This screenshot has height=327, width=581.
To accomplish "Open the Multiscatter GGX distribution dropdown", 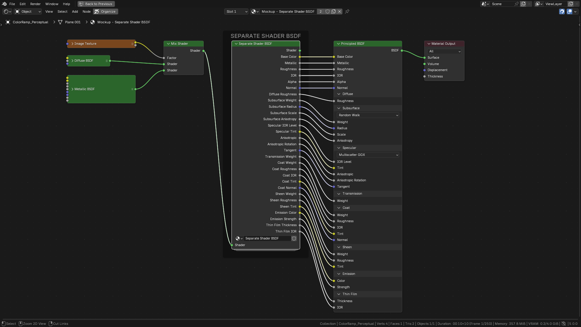I will click(x=368, y=155).
